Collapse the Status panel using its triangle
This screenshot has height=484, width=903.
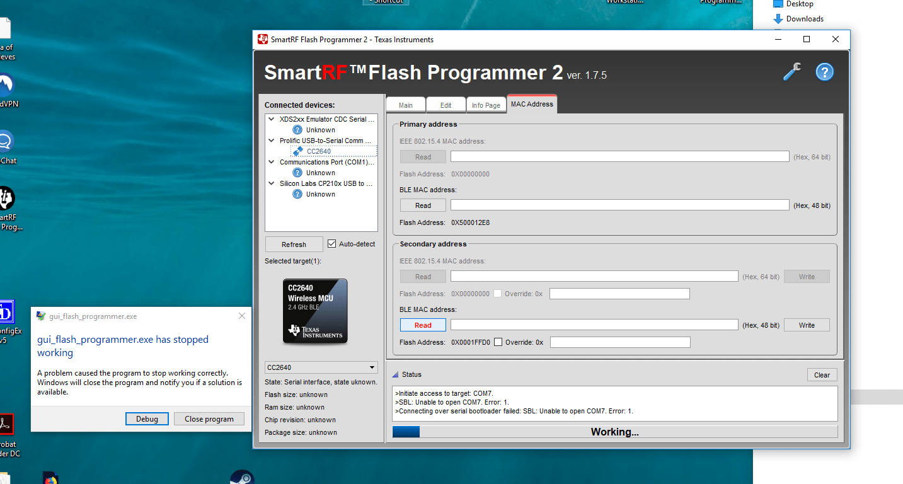pyautogui.click(x=396, y=374)
